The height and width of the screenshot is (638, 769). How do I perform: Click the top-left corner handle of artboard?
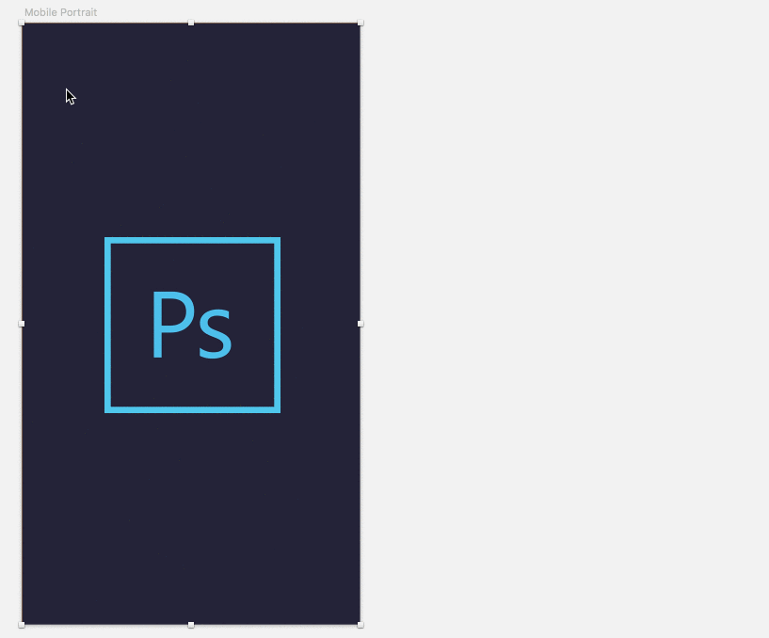(x=21, y=23)
